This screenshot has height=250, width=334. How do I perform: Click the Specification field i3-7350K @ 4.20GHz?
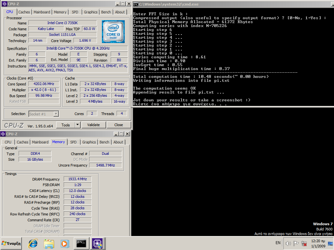coord(78,48)
